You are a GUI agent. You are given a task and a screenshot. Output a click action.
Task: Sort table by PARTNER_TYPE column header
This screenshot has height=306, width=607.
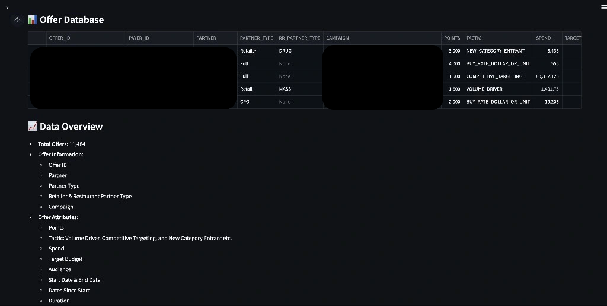(256, 38)
